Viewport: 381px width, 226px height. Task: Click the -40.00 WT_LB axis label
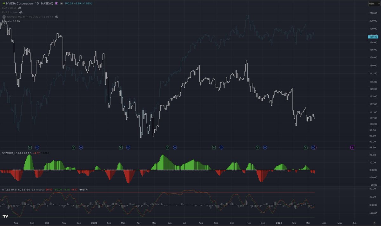click(x=373, y=213)
